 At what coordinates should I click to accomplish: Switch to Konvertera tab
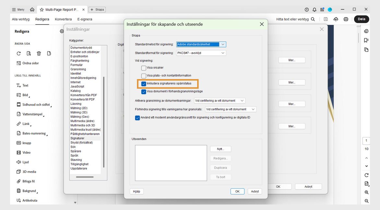click(63, 19)
